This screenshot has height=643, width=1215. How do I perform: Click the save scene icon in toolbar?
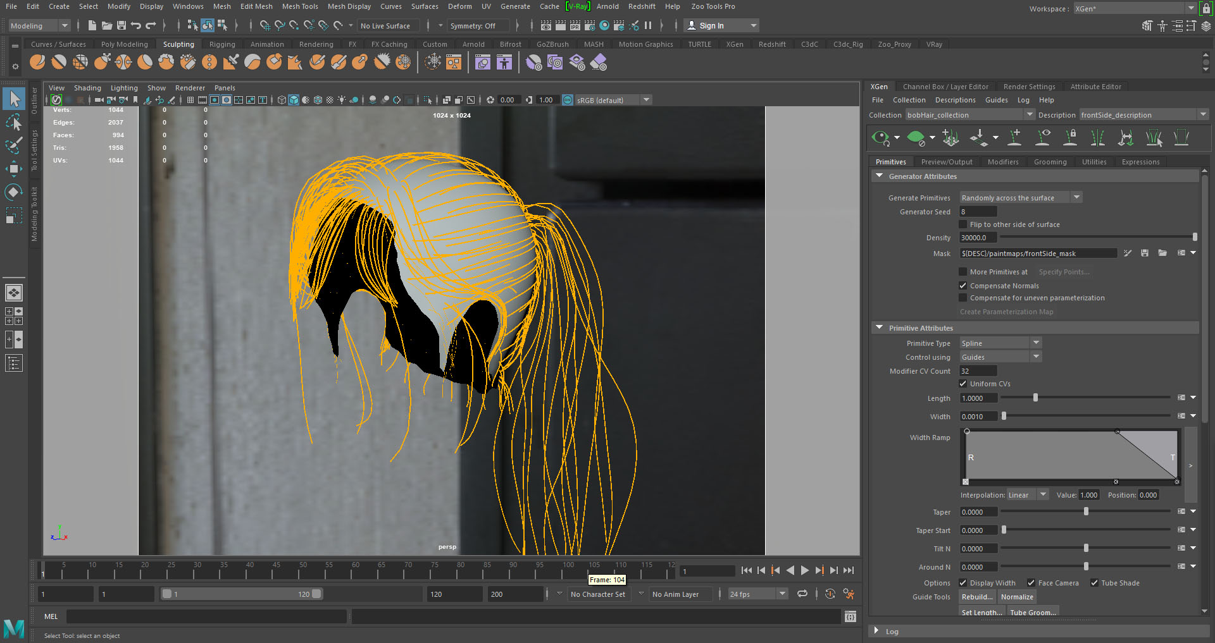coord(121,26)
